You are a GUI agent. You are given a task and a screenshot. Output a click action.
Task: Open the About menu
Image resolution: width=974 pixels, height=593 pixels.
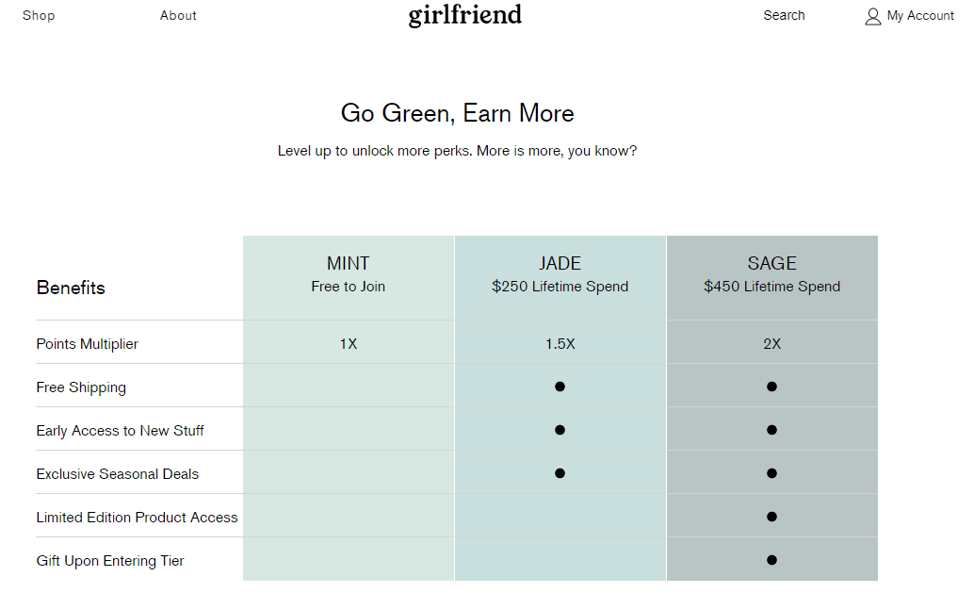(x=178, y=15)
